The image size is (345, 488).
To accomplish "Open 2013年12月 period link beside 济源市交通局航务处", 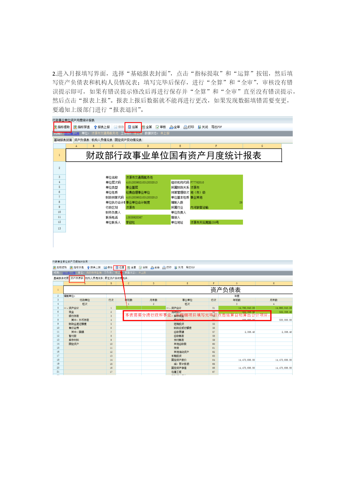I will pos(72,134).
